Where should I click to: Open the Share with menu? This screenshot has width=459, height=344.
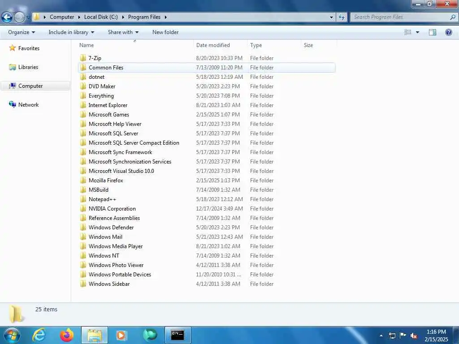click(x=123, y=32)
